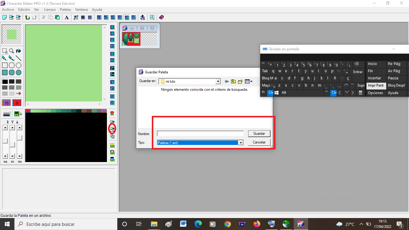The height and width of the screenshot is (230, 409).
Task: Expand the 'Guardar en' folder dropdown
Action: pyautogui.click(x=218, y=81)
